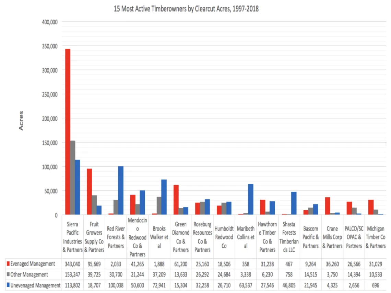This screenshot has height=293, width=391.
Task: Click the table cell with value 24,684
Action: pos(224,274)
